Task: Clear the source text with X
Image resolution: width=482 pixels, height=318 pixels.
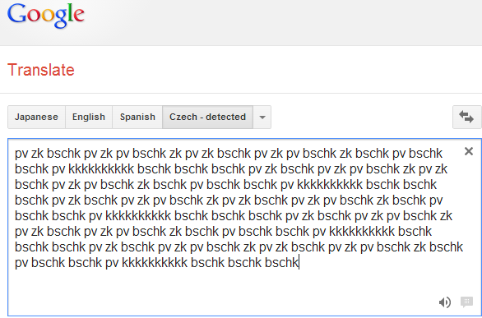Action: point(469,151)
